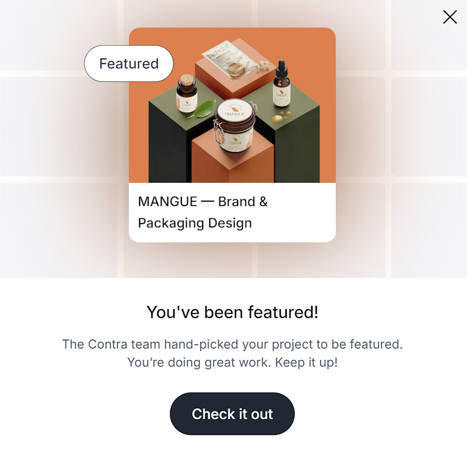
Task: Close the featured project dialog
Action: point(450,17)
